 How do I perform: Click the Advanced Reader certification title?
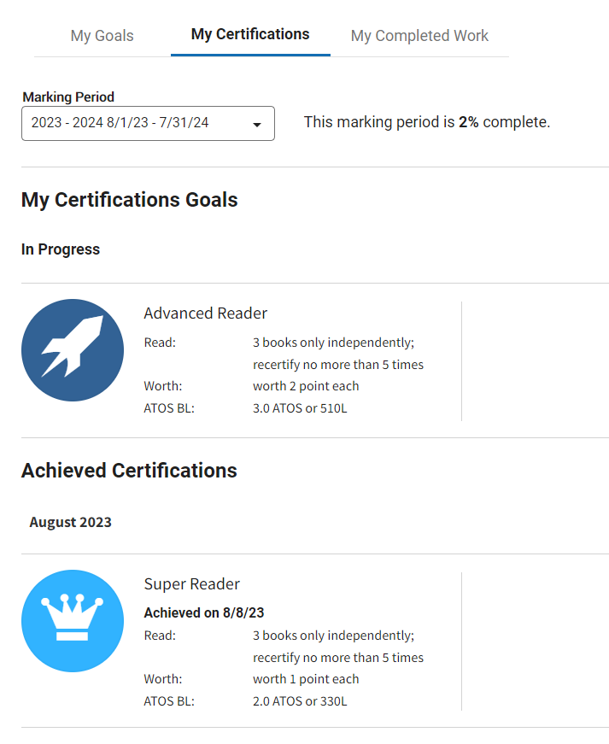coord(205,313)
